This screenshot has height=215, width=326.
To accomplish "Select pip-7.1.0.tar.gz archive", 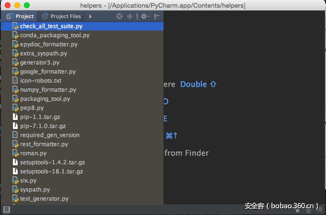I will (82, 126).
